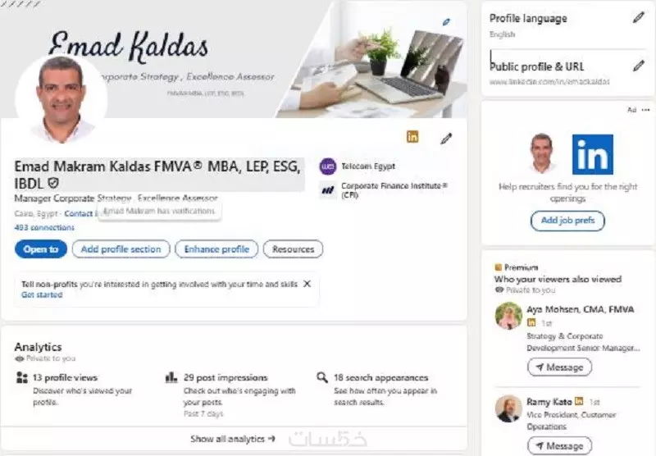Screen dimensions: 656x456
Task: Open the 493 connections link
Action: pos(44,227)
